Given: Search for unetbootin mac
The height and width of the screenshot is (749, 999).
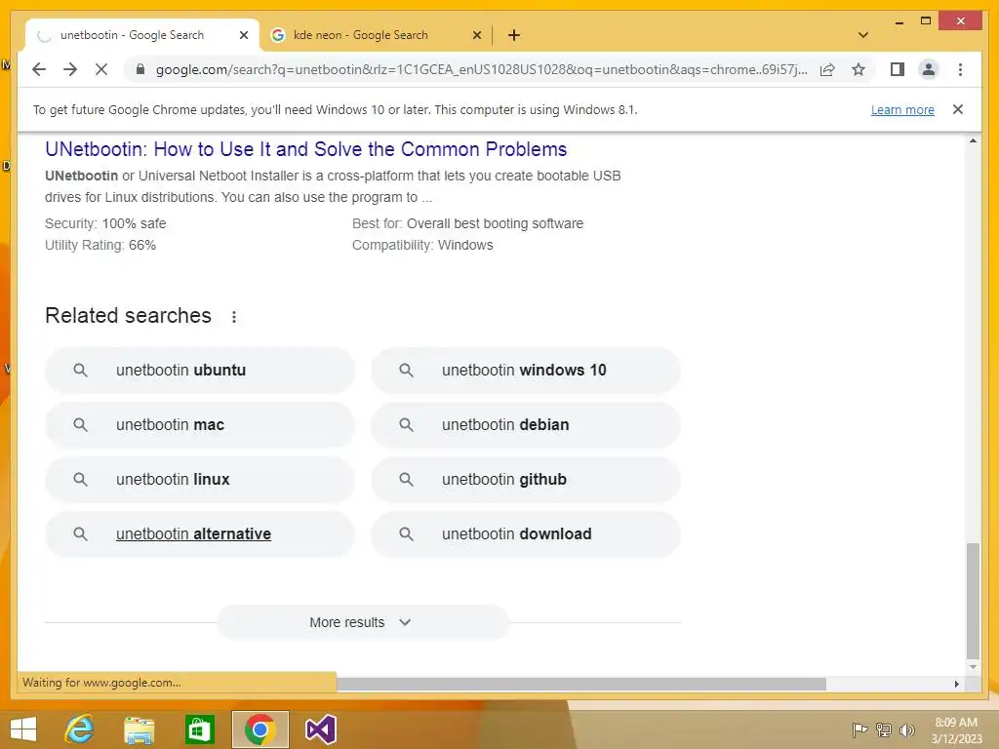Looking at the screenshot, I should pos(199,425).
